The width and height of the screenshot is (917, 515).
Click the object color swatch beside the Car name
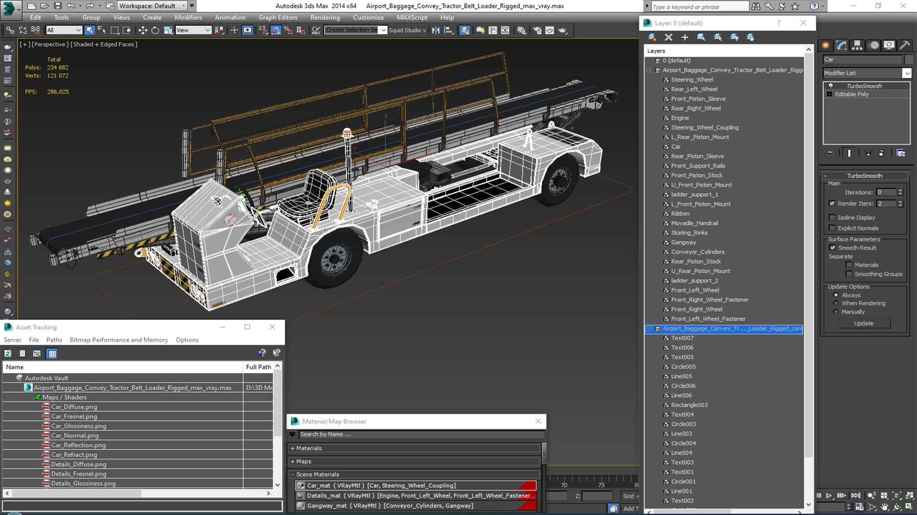click(909, 60)
